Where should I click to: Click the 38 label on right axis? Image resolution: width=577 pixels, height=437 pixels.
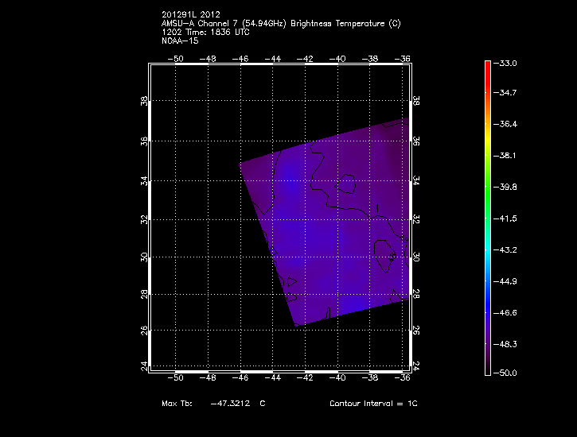click(416, 102)
